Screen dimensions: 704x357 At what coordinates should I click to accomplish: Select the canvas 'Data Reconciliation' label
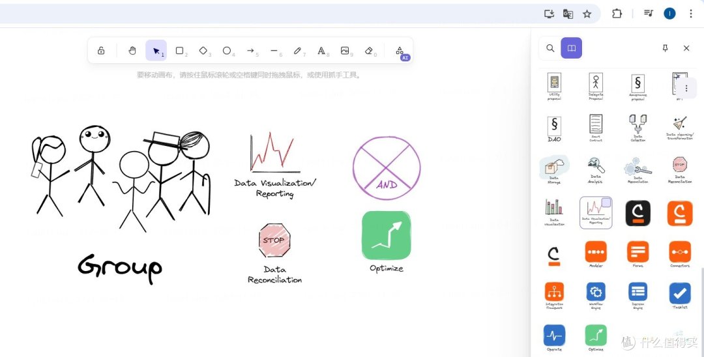coord(274,274)
